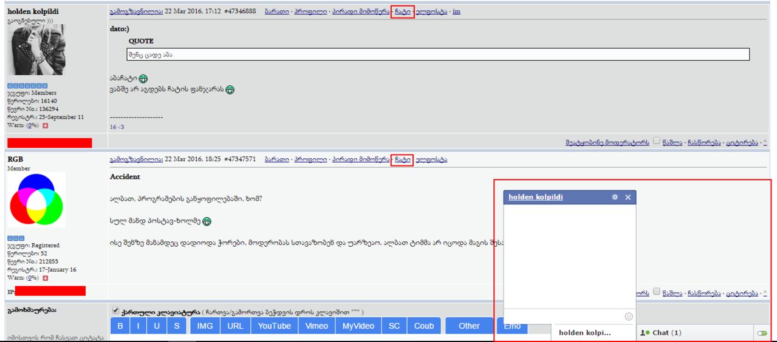This screenshot has height=342, width=777.
Task: Open holden kolpildi name link in chat header
Action: point(535,197)
